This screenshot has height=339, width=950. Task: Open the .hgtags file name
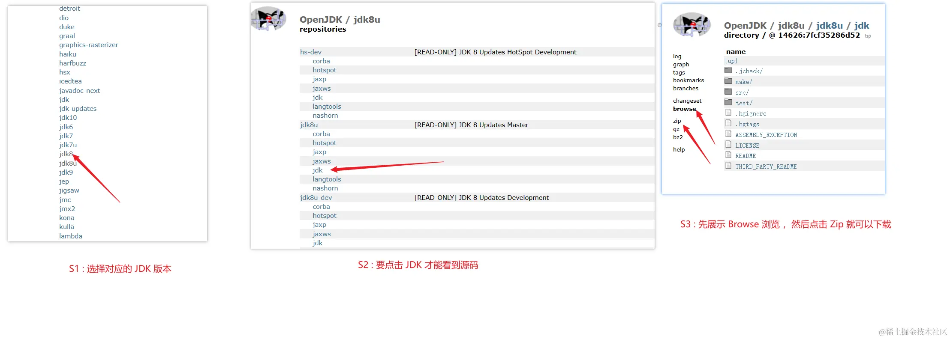pos(747,124)
